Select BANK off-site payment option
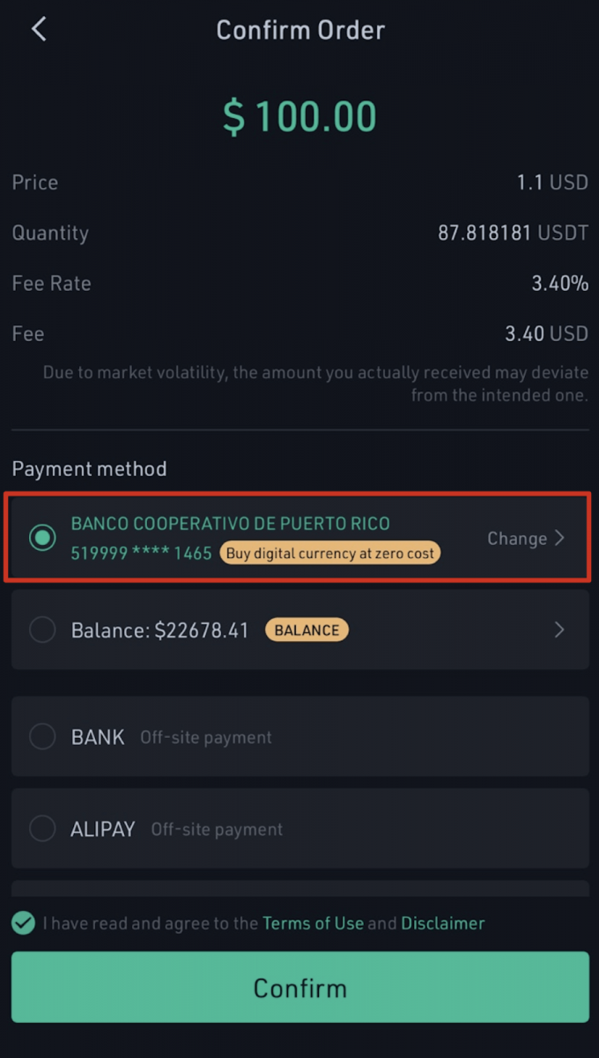 pos(299,737)
